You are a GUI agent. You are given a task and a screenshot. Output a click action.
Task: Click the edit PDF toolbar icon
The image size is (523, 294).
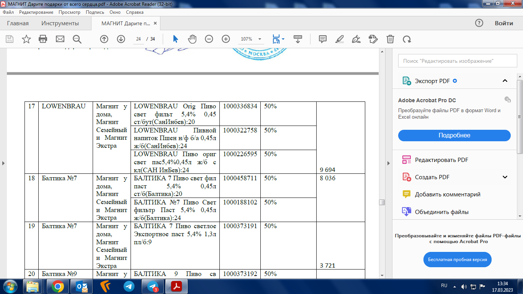point(373,39)
